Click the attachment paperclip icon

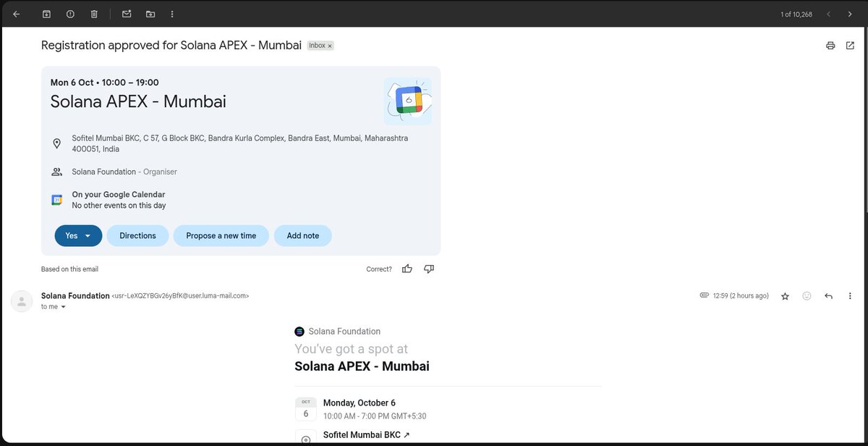tap(704, 295)
